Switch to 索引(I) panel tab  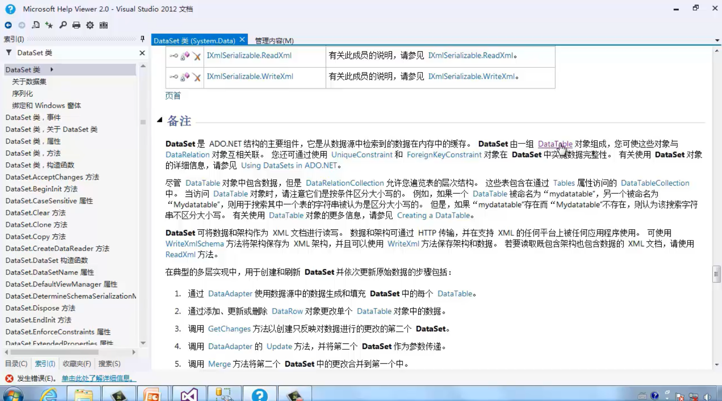(45, 364)
